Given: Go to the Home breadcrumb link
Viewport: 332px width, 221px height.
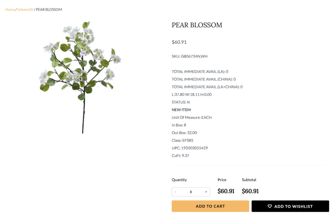Looking at the screenshot, I should 10,10.
